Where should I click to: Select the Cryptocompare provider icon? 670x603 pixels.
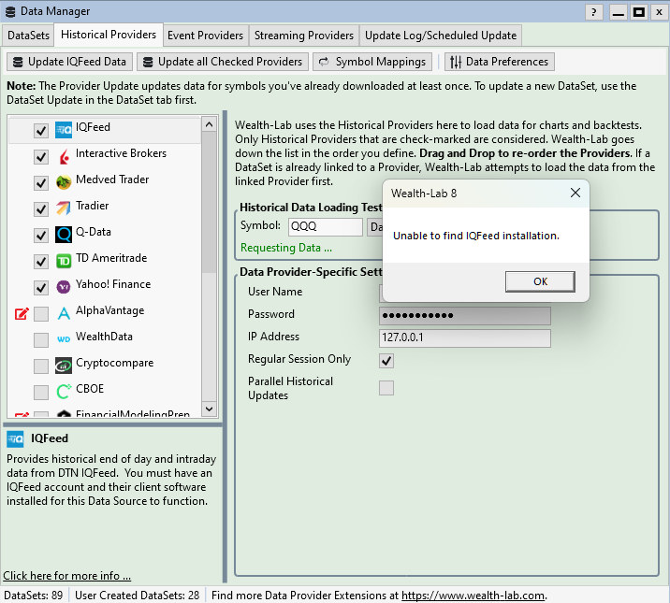[64, 366]
